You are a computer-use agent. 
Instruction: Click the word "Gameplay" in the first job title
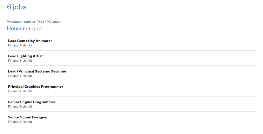click(26, 41)
